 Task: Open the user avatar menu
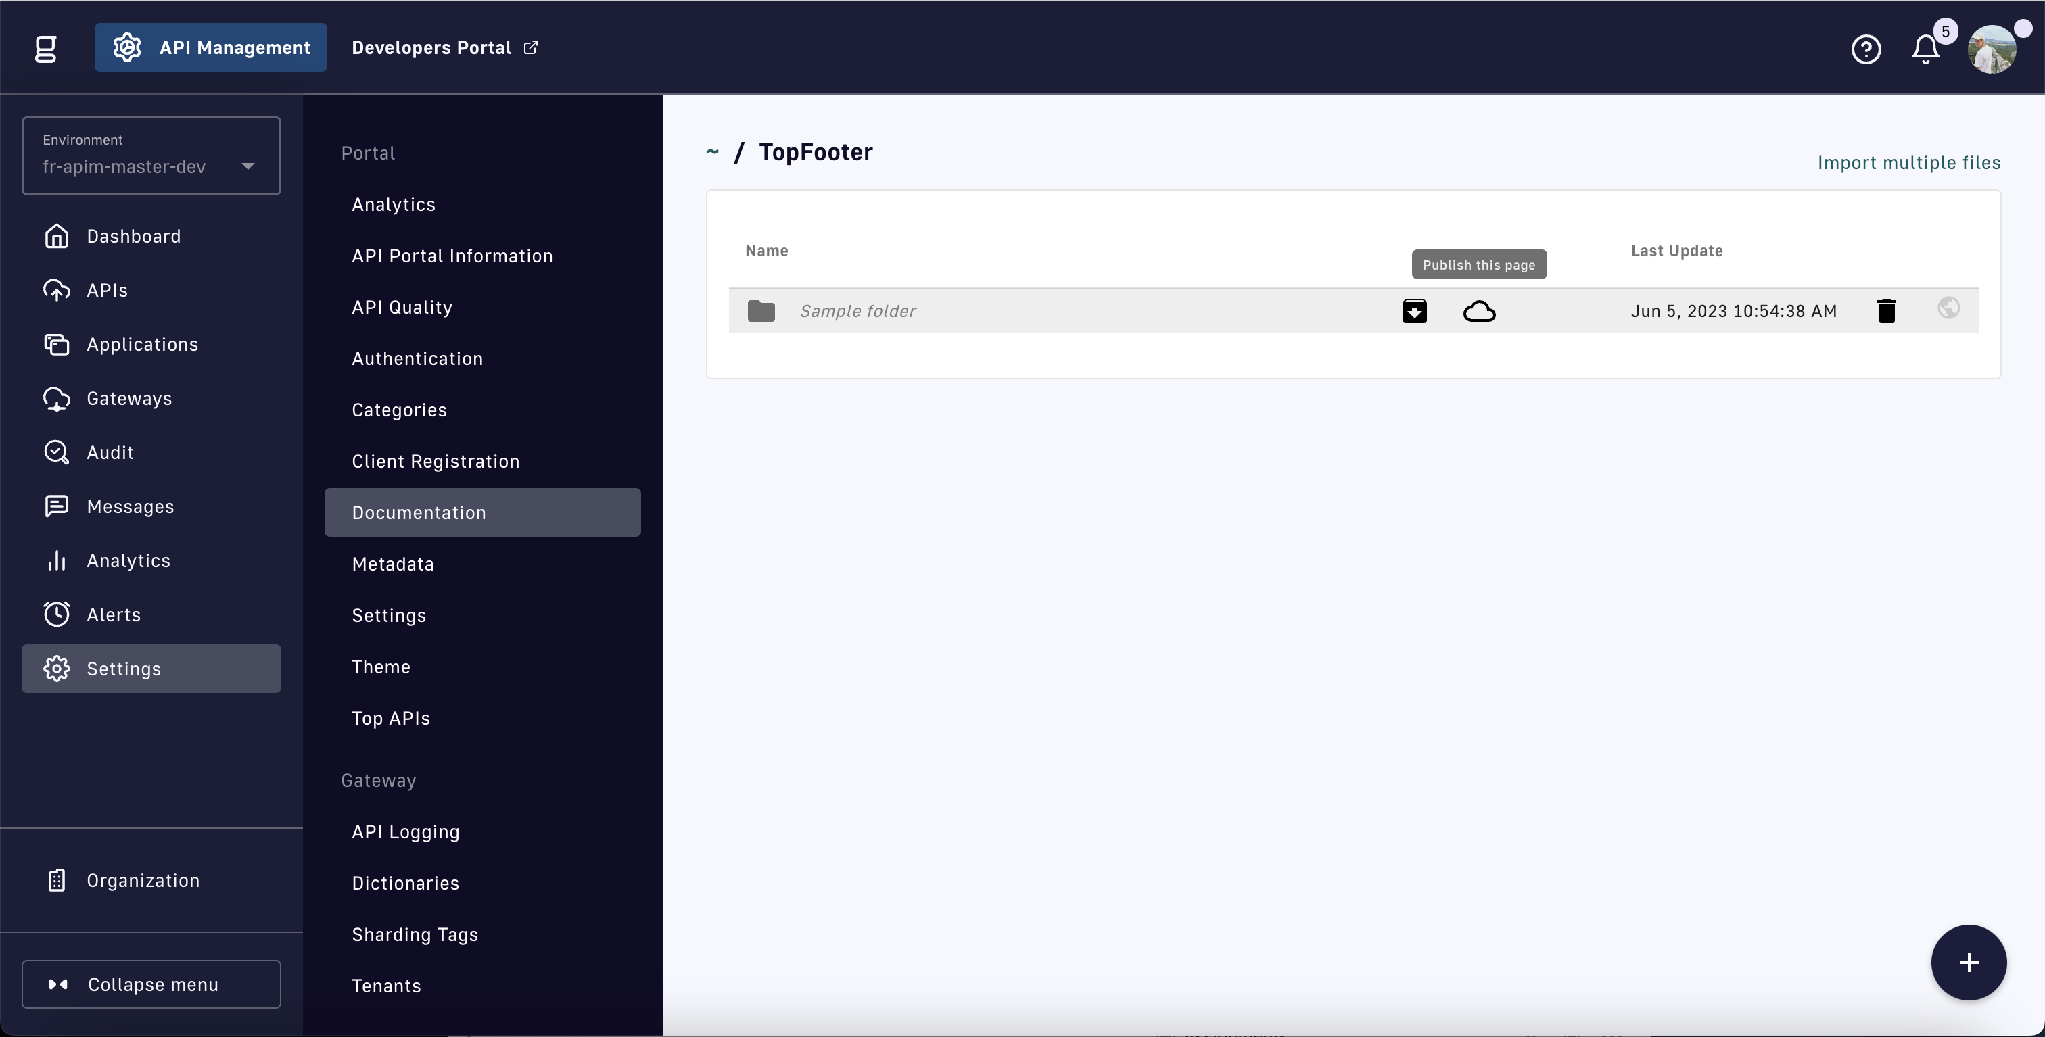click(1992, 49)
